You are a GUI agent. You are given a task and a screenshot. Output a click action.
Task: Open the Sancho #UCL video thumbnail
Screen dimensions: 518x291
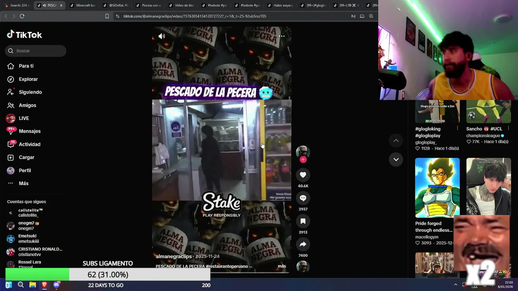tap(488, 112)
